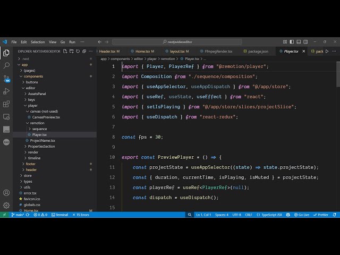The width and height of the screenshot is (340, 255).
Task: Click the New Folder icon in Explorer header
Action: click(x=72, y=51)
